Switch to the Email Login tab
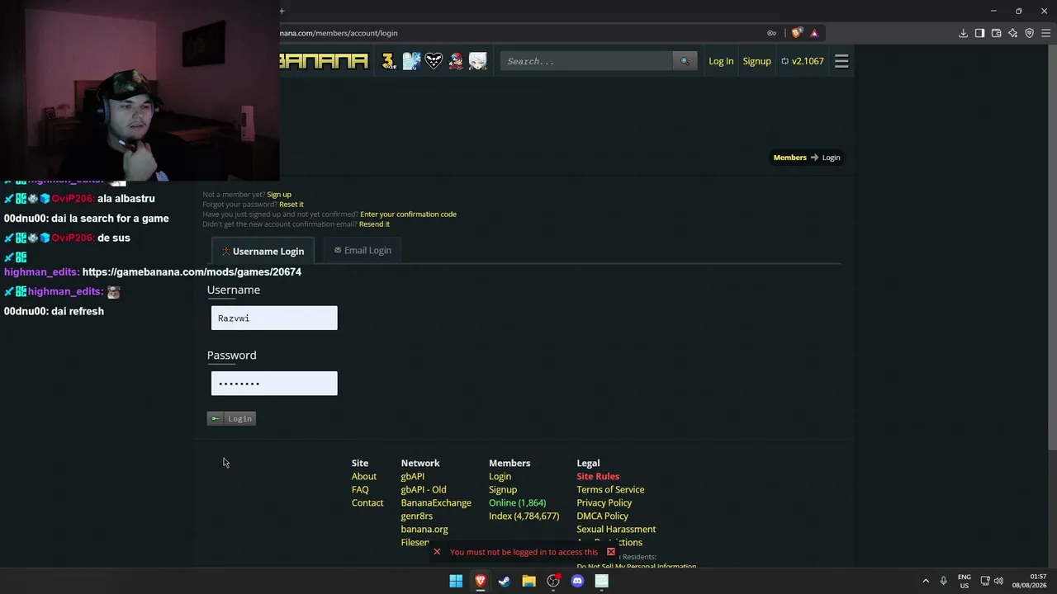This screenshot has width=1057, height=594. (x=363, y=250)
